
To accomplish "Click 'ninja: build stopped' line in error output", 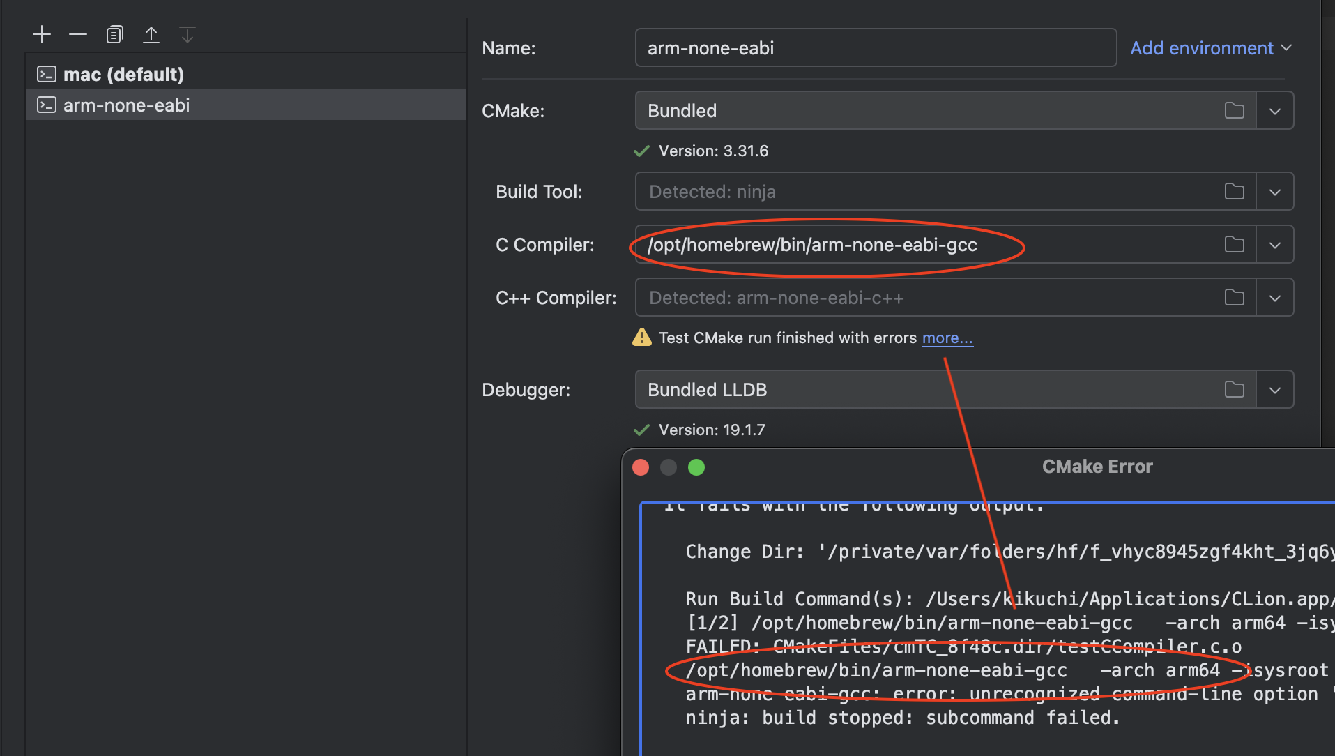I will (902, 718).
